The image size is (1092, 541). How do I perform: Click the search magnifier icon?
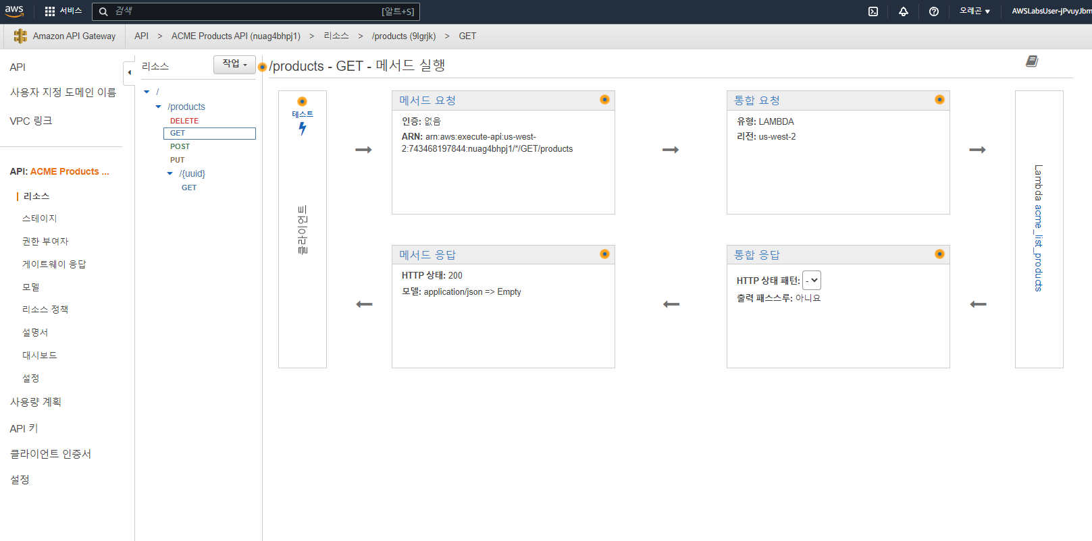(103, 11)
